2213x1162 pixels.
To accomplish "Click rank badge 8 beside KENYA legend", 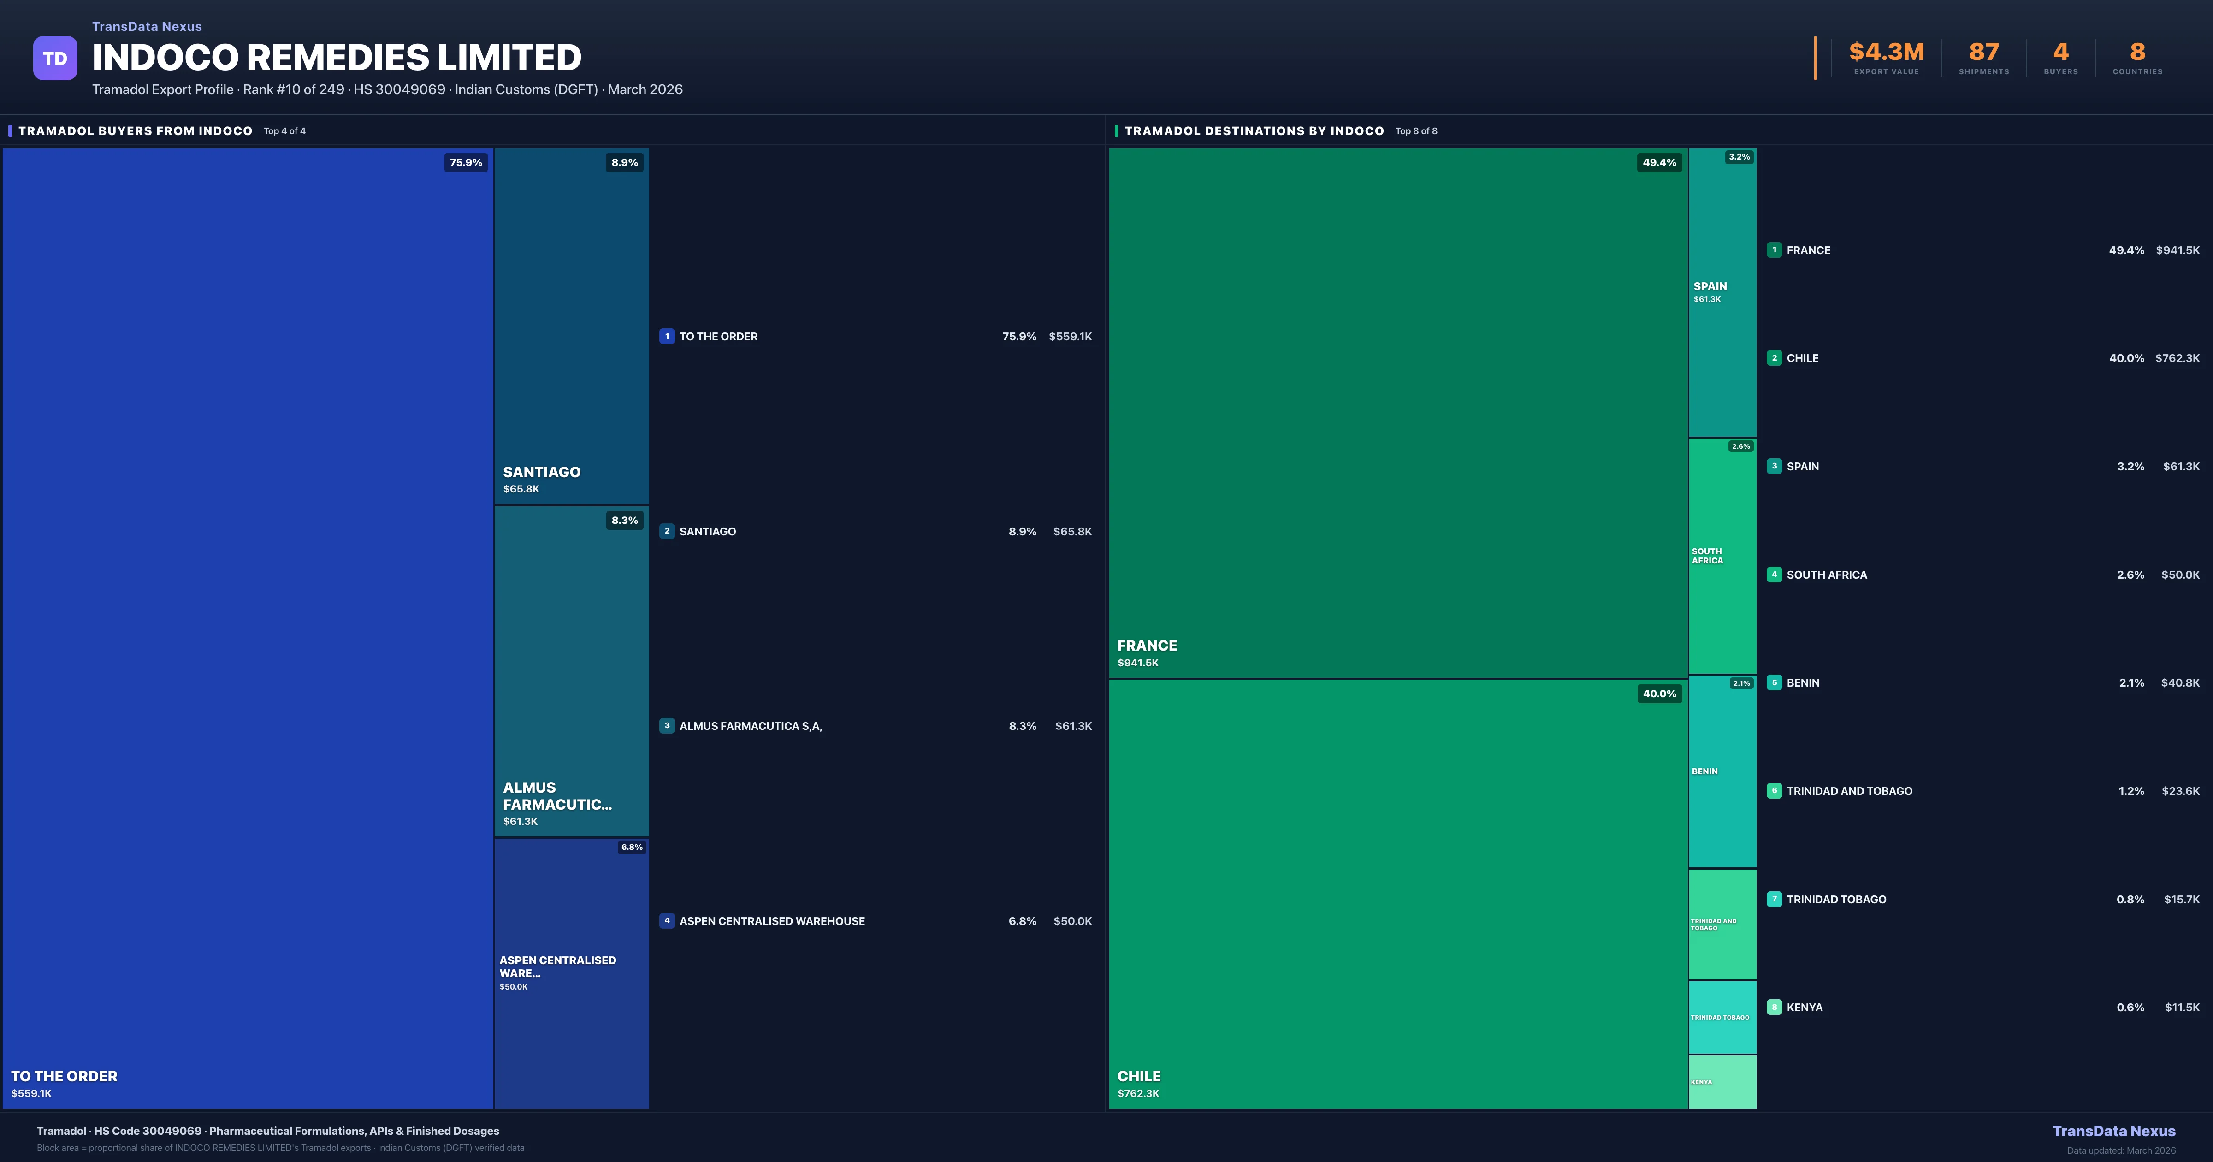I will coord(1774,1007).
